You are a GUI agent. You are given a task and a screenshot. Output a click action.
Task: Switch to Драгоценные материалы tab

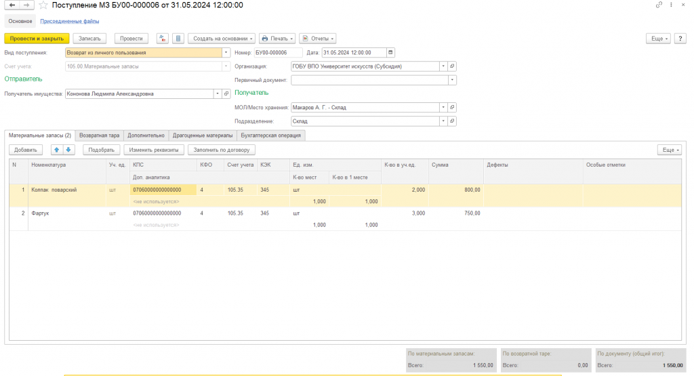point(202,135)
